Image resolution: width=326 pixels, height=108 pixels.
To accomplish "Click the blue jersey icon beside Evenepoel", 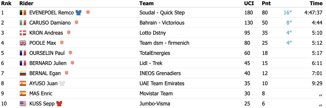I will (79, 12).
